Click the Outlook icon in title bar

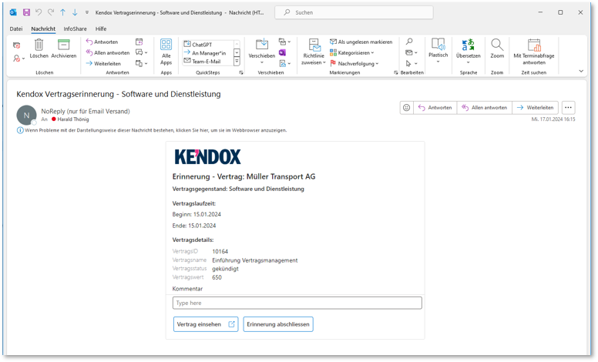(x=13, y=12)
